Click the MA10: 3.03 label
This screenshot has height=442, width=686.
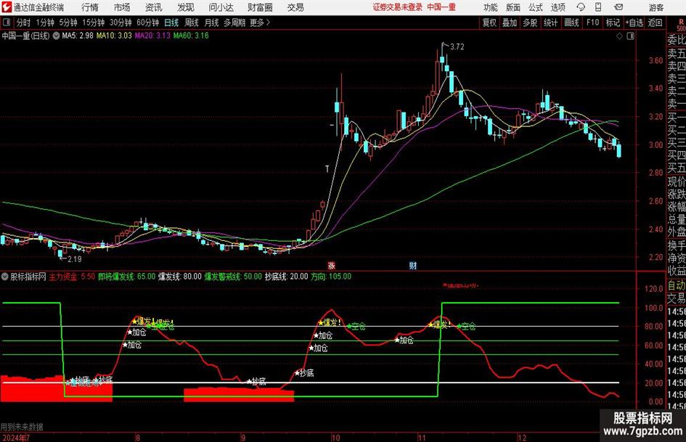tap(114, 36)
